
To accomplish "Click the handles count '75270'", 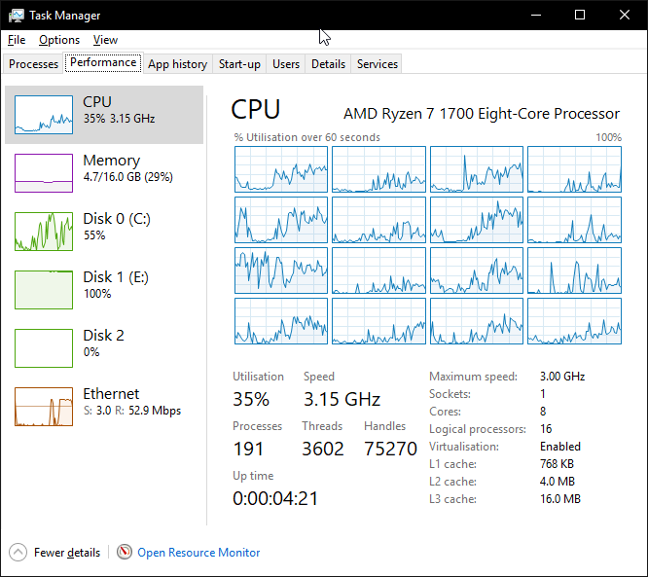I will click(x=390, y=449).
